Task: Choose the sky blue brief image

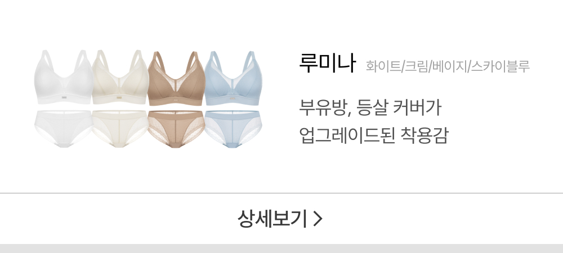Action: (x=233, y=129)
